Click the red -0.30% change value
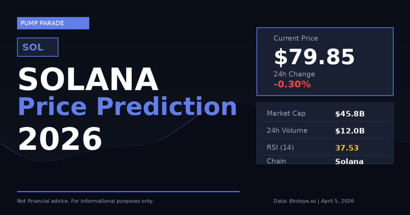 tap(292, 84)
